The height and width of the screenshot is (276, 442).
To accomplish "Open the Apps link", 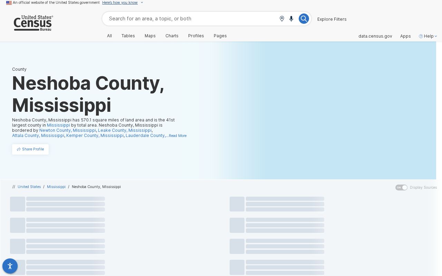I will (405, 36).
